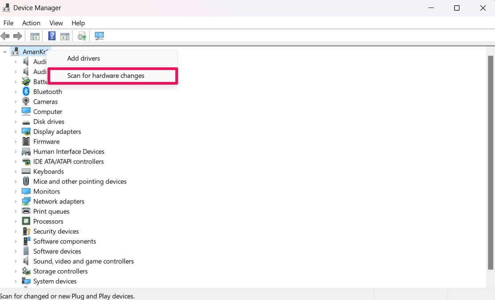495x300 pixels.
Task: Click the Forward arrow in toolbar
Action: pos(18,36)
